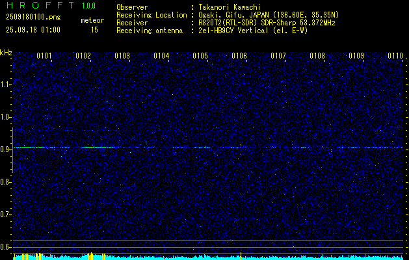The width and height of the screenshot is (409, 260).
Task: Click the 0110 time marker label
Action: click(x=395, y=56)
